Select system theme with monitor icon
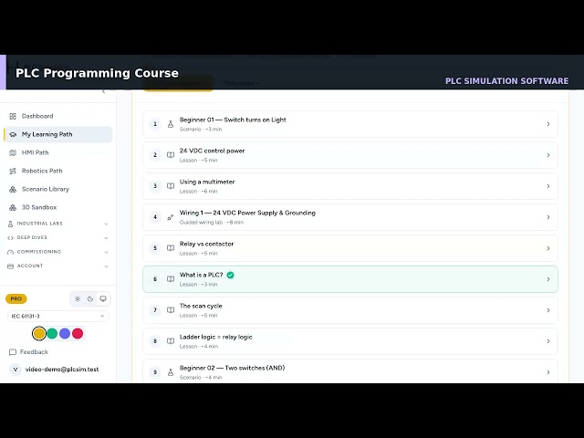The width and height of the screenshot is (584, 438). (x=103, y=298)
